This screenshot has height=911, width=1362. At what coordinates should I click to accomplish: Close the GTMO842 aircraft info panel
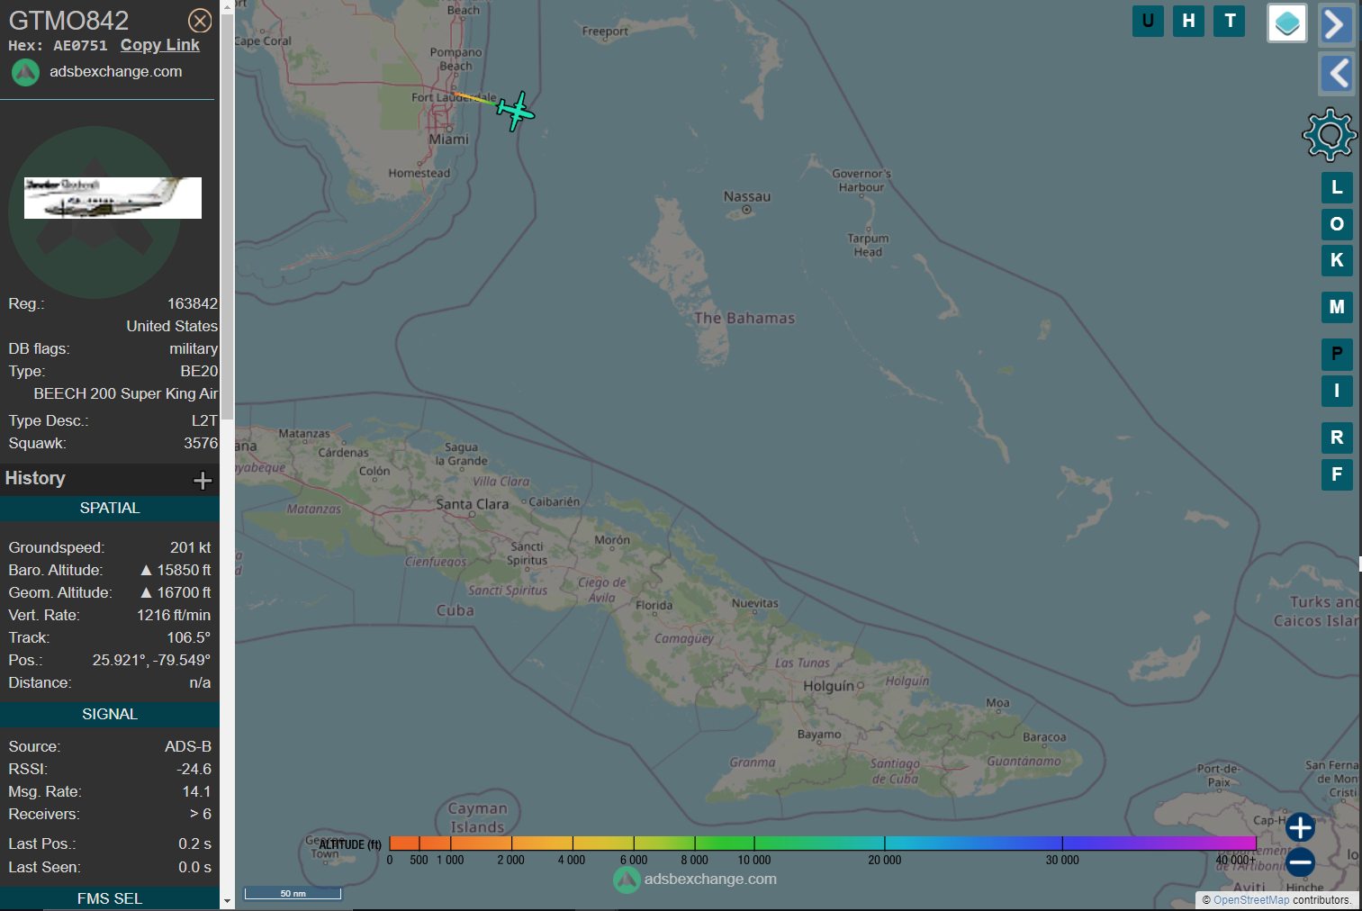pyautogui.click(x=200, y=21)
